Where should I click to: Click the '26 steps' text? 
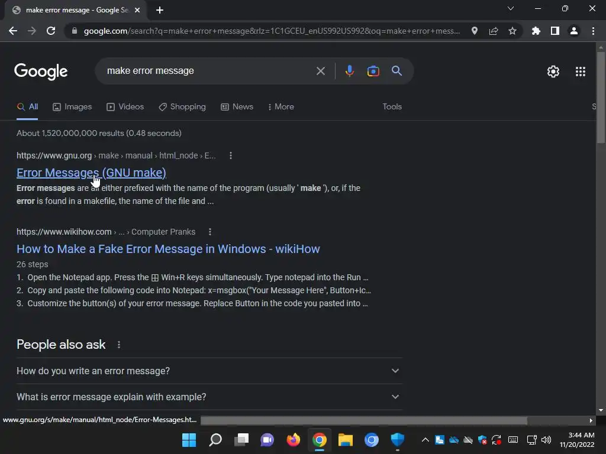[33, 264]
